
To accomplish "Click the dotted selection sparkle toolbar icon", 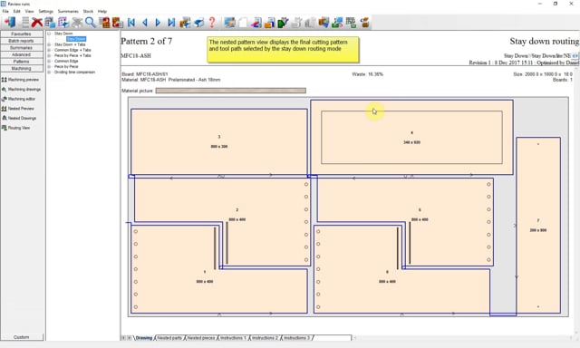I will pos(63,22).
